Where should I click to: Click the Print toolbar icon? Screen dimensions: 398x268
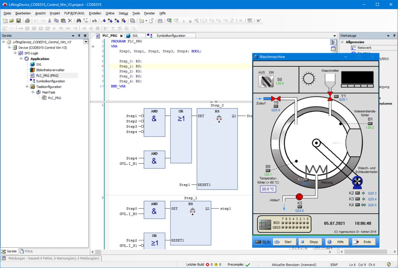[27, 20]
